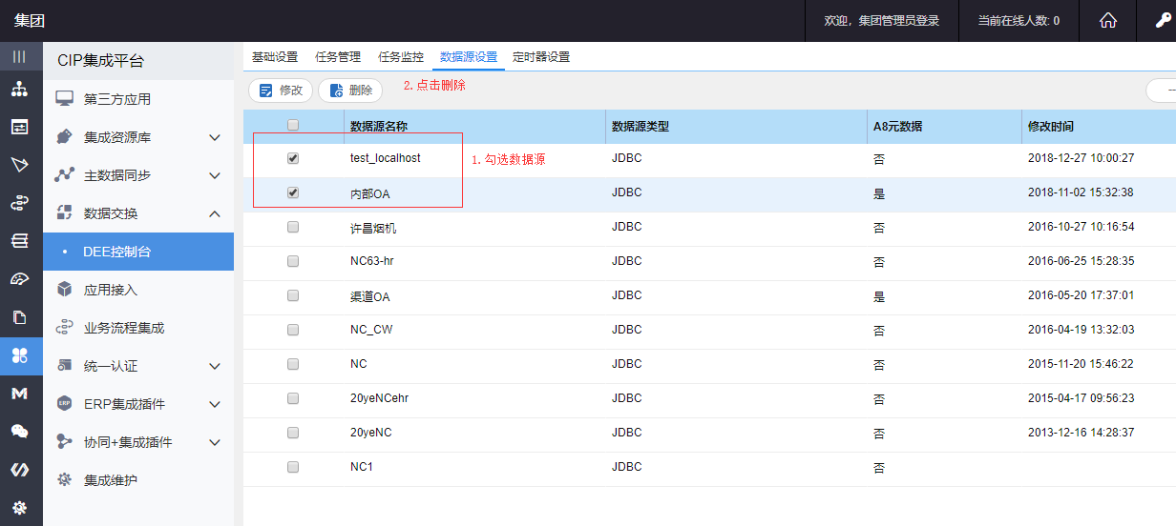Image resolution: width=1176 pixels, height=526 pixels.
Task: Click the gear icon at bottom of left rail
Action: [19, 507]
